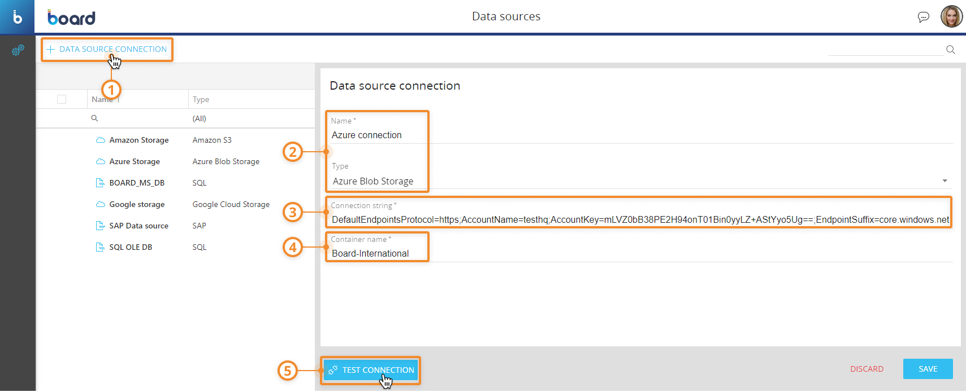Select the Google storage row
This screenshot has height=392, width=966.
pyautogui.click(x=175, y=204)
